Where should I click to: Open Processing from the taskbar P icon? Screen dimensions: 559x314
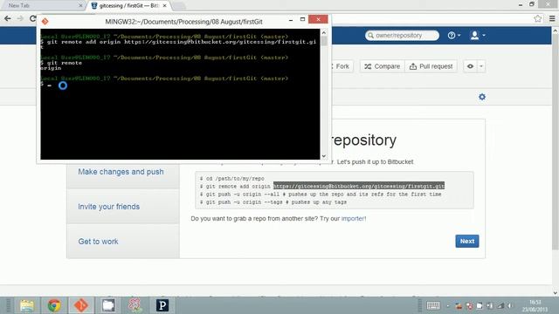[x=162, y=305]
